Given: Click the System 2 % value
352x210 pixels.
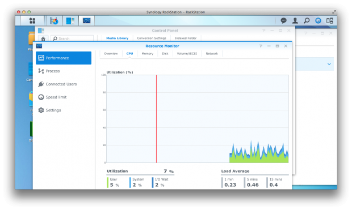Looking at the screenshot, I should click(137, 185).
